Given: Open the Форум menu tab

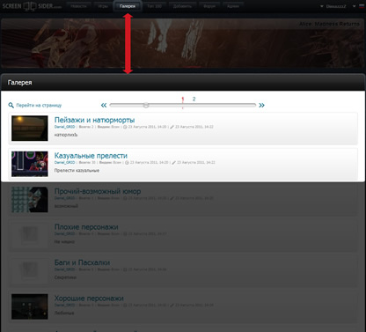Looking at the screenshot, I should click(209, 6).
